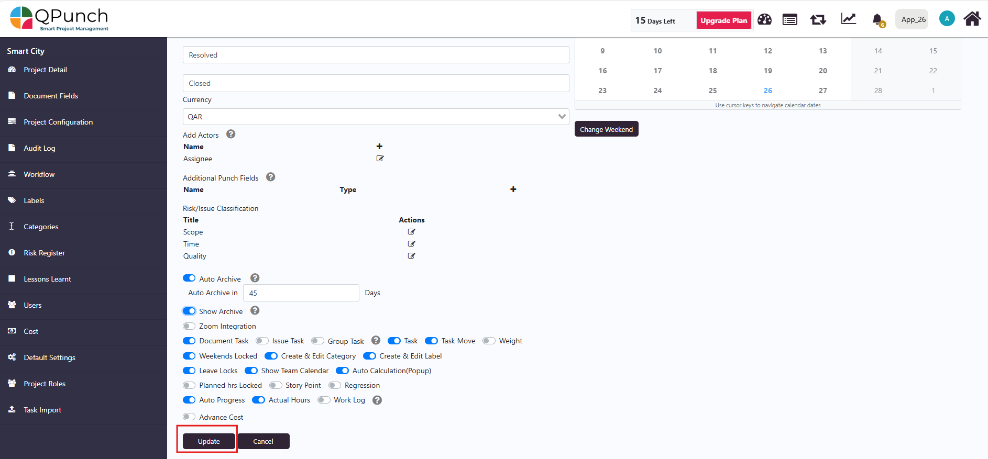Click the Change Weekend button
This screenshot has height=459, width=988.
pos(607,129)
